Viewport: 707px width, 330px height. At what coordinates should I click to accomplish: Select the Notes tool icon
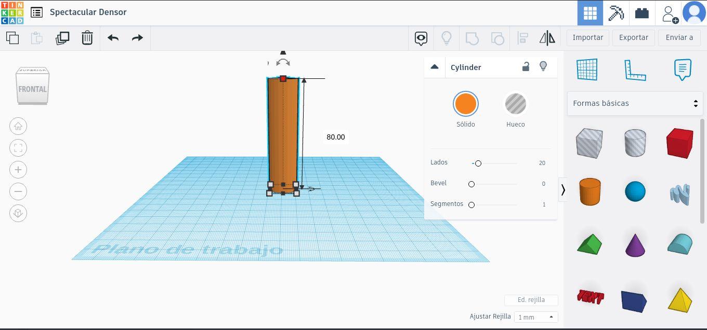683,70
